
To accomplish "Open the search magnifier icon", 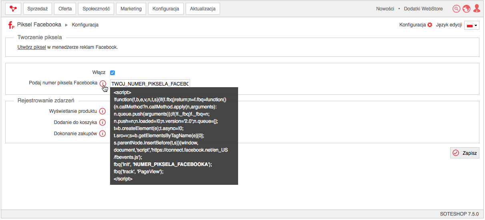I will point(456,9).
